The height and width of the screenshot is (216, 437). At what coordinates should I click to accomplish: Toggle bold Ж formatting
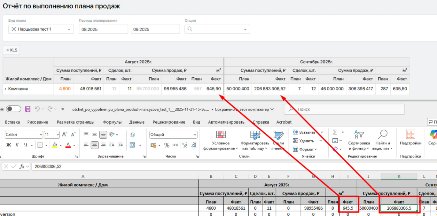click(8, 145)
